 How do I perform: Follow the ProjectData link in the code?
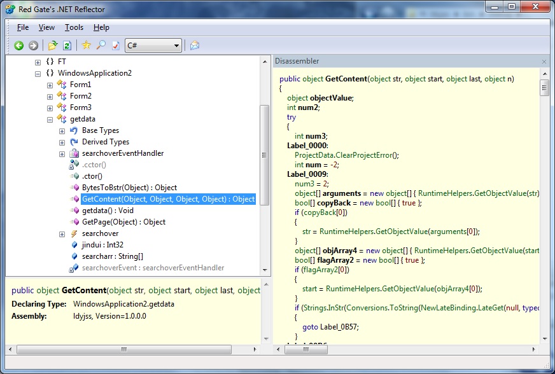[314, 155]
